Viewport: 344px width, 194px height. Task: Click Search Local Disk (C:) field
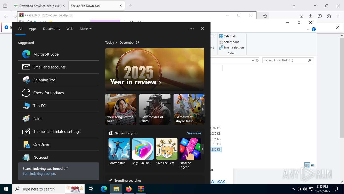[288, 60]
